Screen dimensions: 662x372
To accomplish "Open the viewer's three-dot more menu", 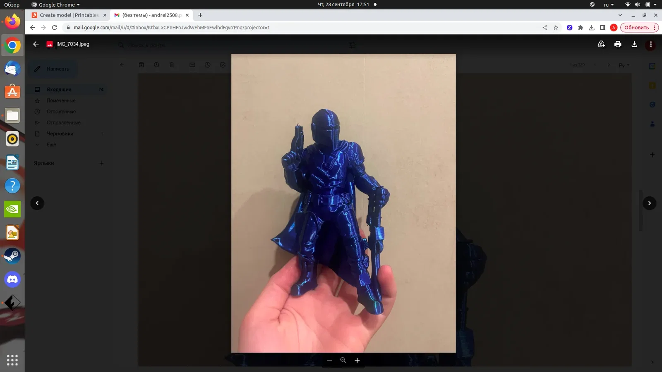I will tap(651, 44).
